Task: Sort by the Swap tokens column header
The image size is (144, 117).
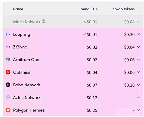Action: coord(124,9)
